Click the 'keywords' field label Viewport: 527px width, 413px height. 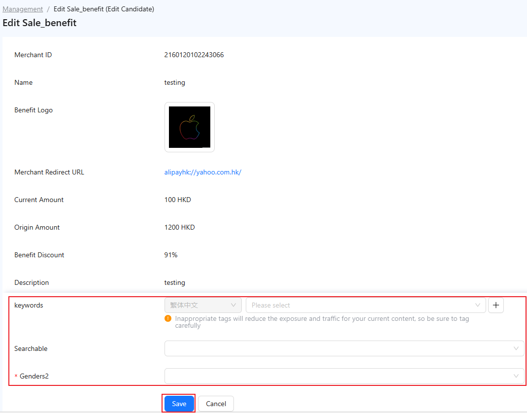point(29,306)
